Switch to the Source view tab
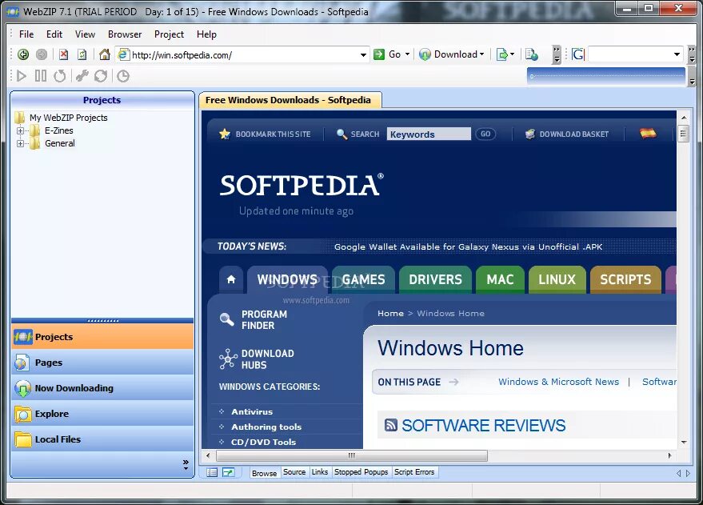Image resolution: width=703 pixels, height=505 pixels. pos(294,472)
